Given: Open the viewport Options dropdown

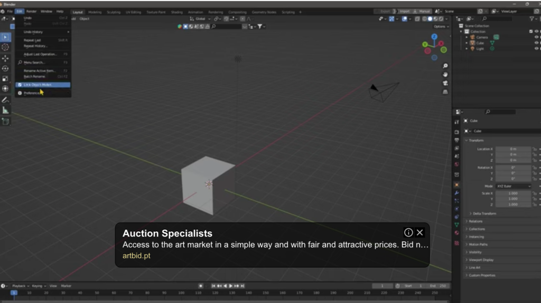Looking at the screenshot, I should point(441,26).
